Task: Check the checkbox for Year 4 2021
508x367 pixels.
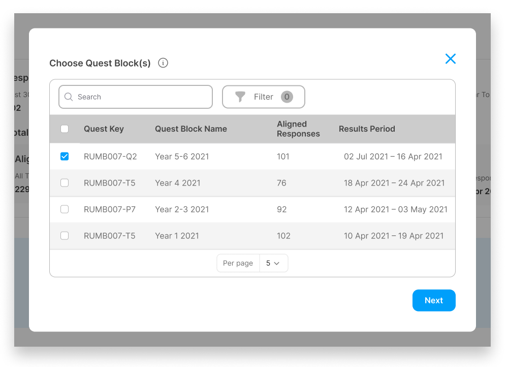Action: [65, 182]
